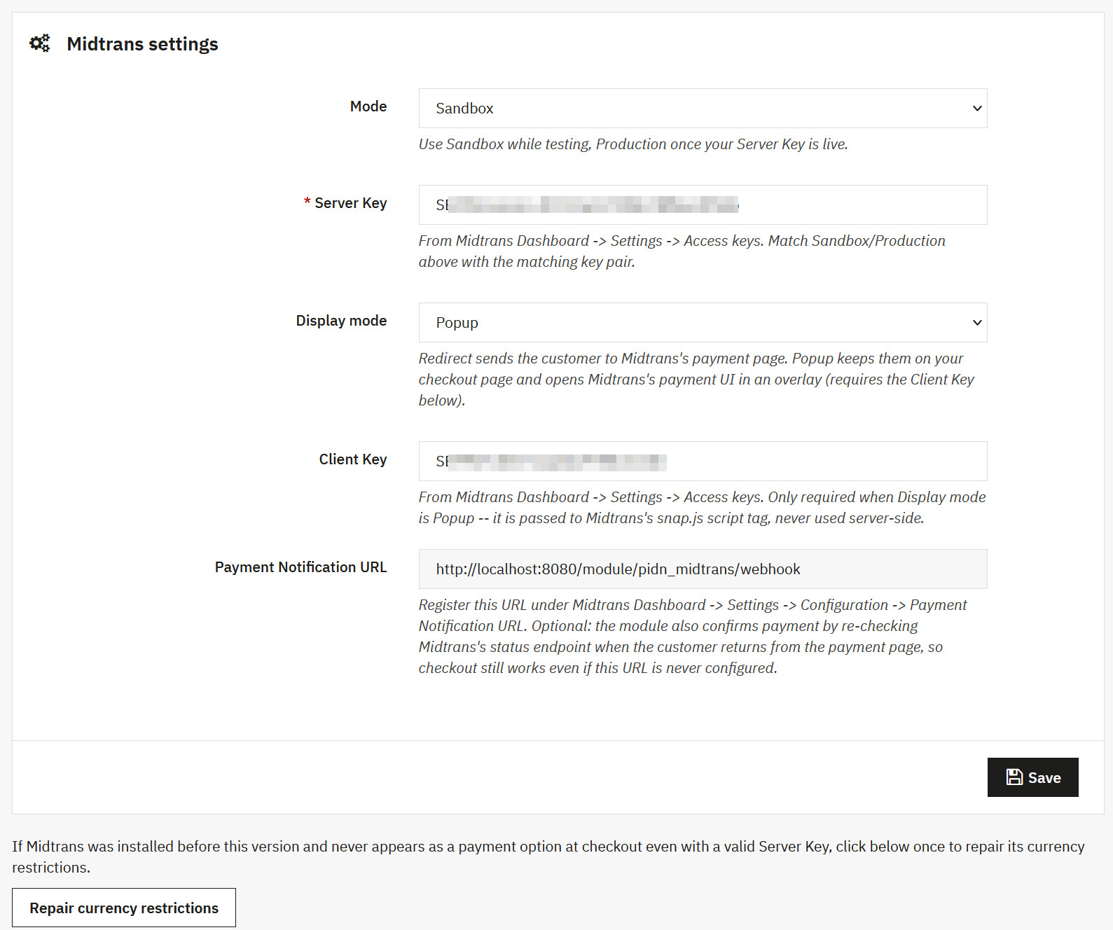Click the Client Key snap.js help text

pos(702,508)
